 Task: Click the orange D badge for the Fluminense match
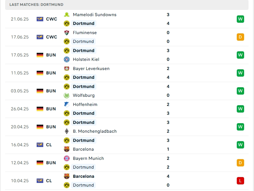(240, 37)
